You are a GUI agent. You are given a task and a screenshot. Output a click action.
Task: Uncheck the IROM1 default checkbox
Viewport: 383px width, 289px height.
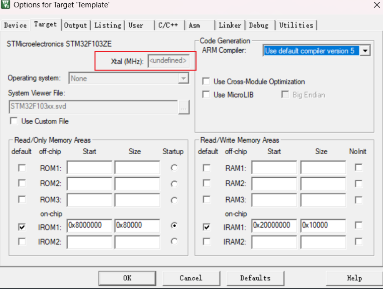point(22,227)
